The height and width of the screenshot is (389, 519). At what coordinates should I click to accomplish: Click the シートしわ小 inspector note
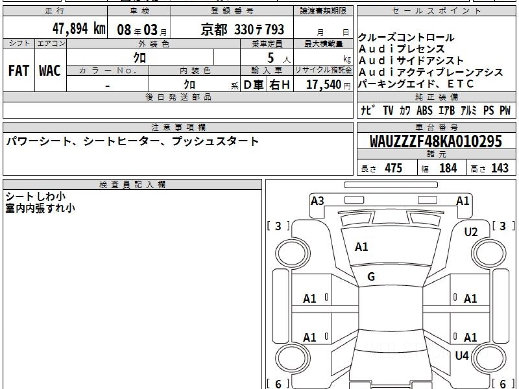[x=35, y=197]
